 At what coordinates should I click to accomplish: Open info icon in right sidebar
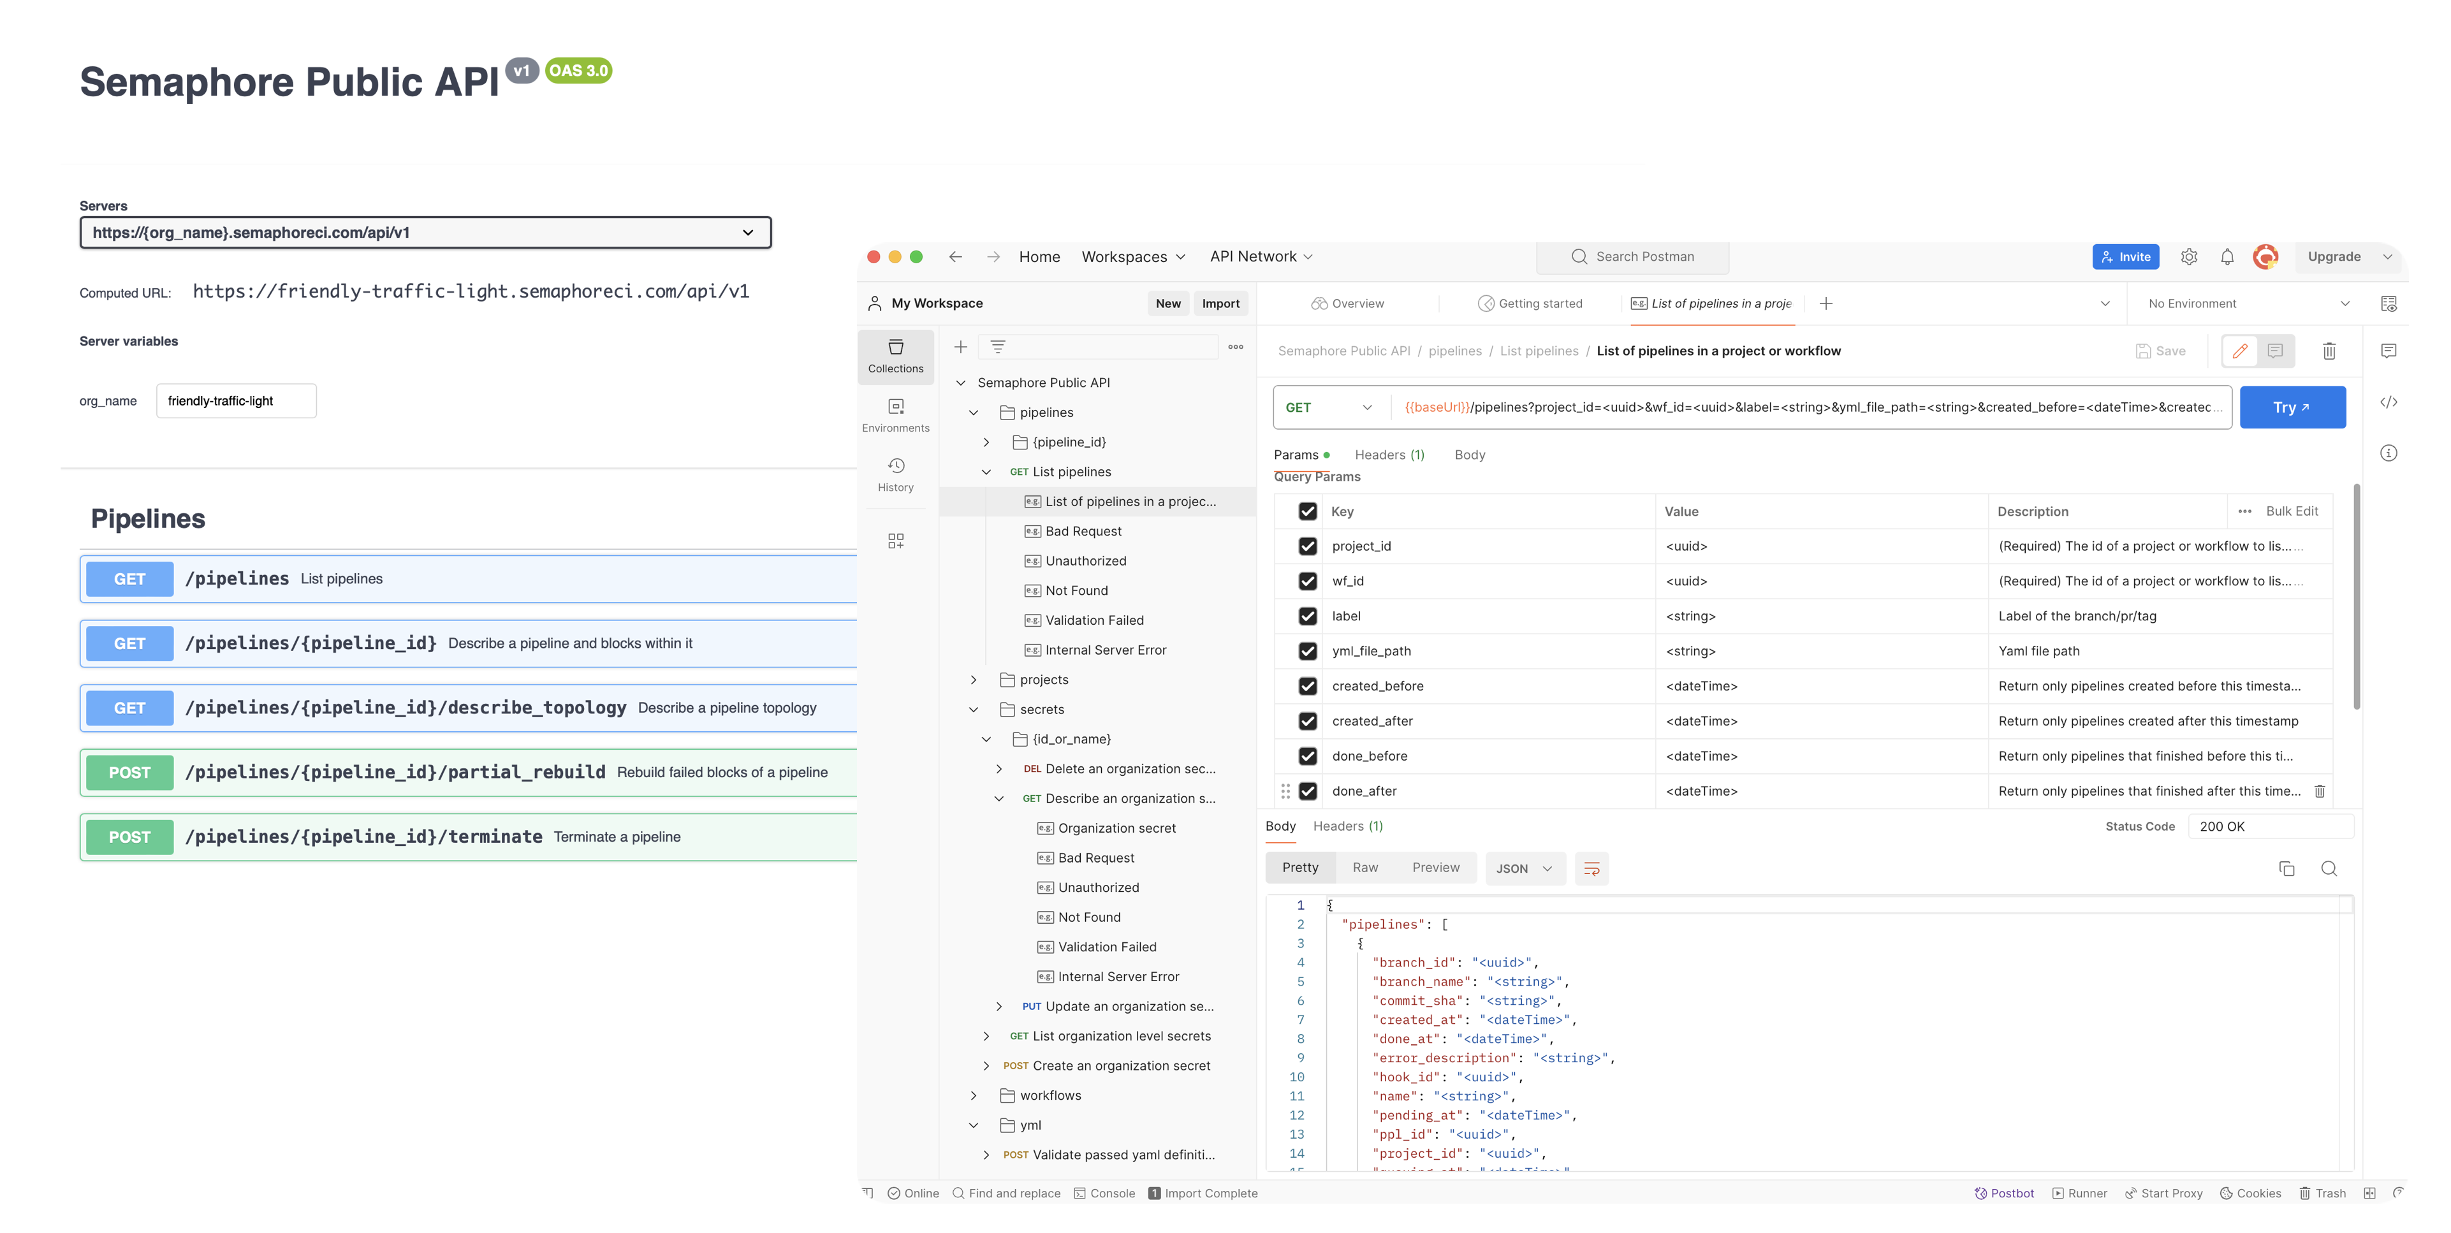[2389, 453]
